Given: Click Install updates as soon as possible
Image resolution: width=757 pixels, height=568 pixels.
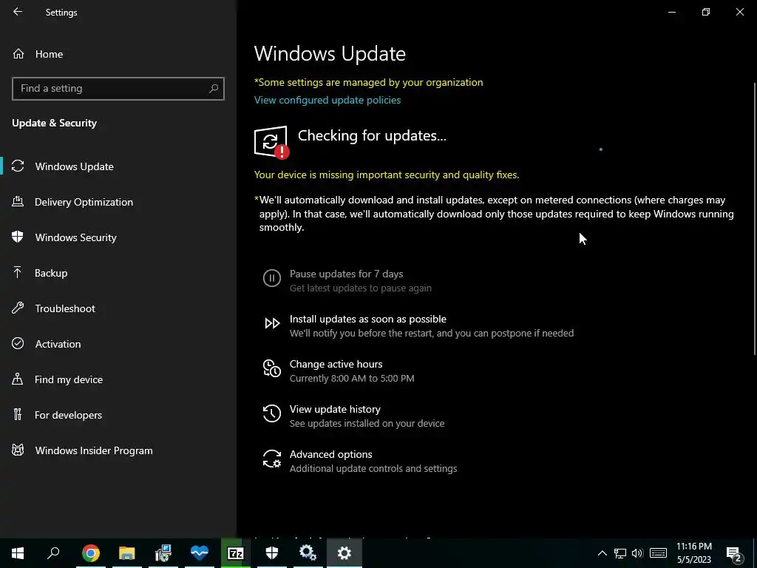Looking at the screenshot, I should point(418,325).
